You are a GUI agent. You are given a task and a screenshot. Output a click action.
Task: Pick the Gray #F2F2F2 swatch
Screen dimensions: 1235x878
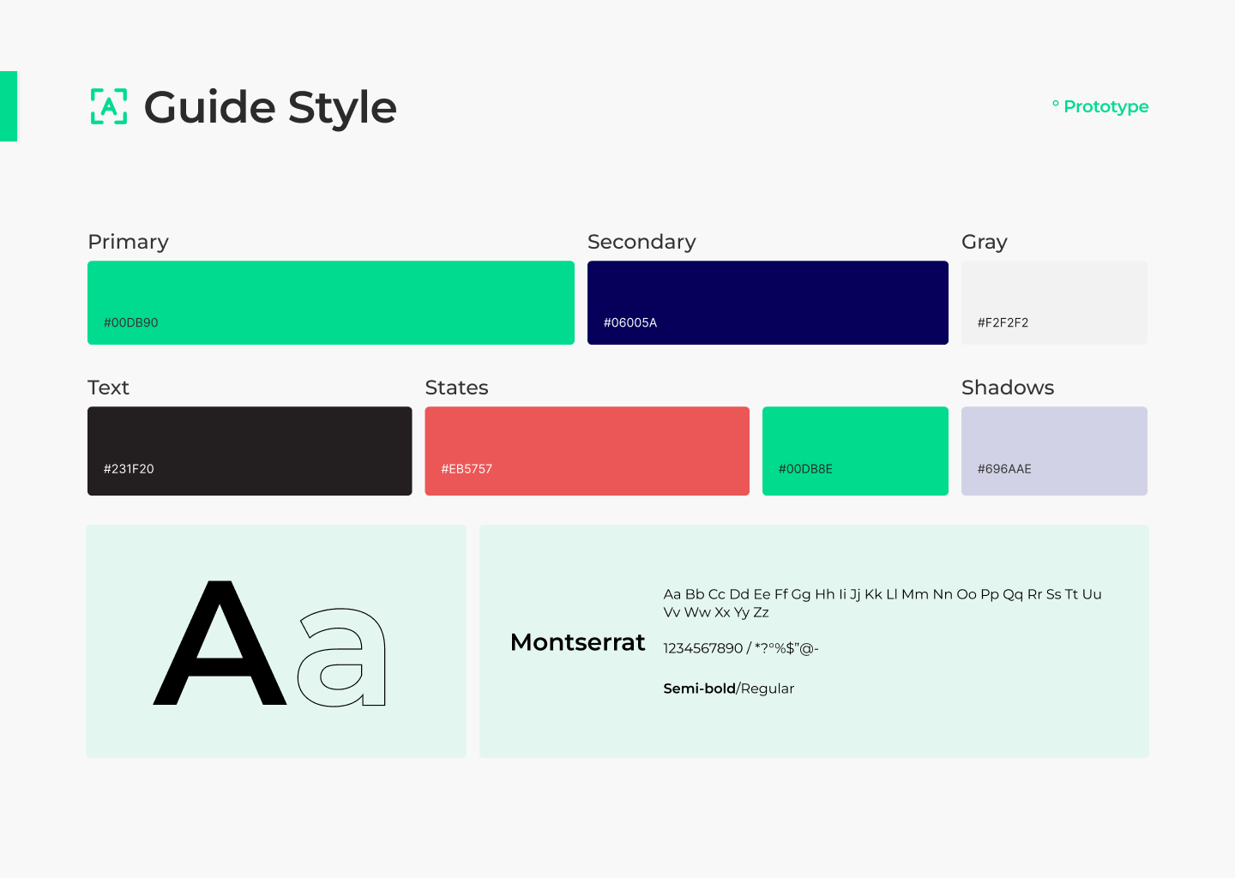[1054, 302]
